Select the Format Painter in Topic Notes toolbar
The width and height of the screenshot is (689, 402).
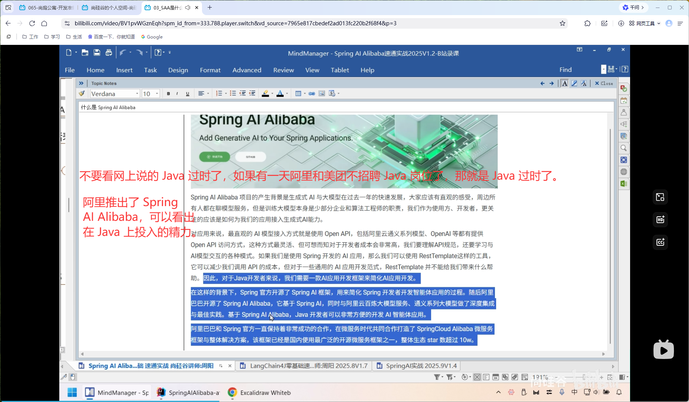click(x=82, y=93)
